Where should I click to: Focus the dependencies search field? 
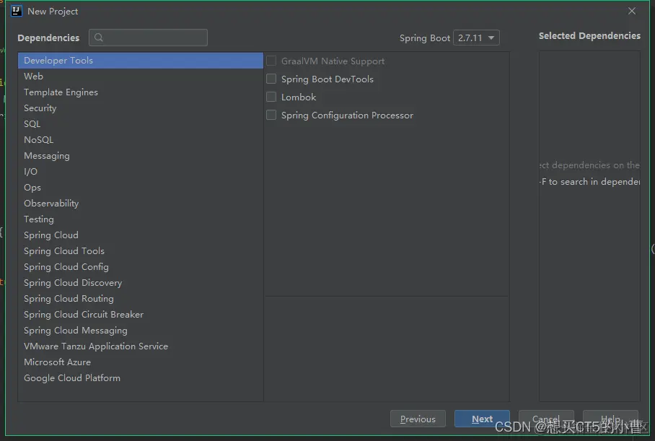[149, 38]
